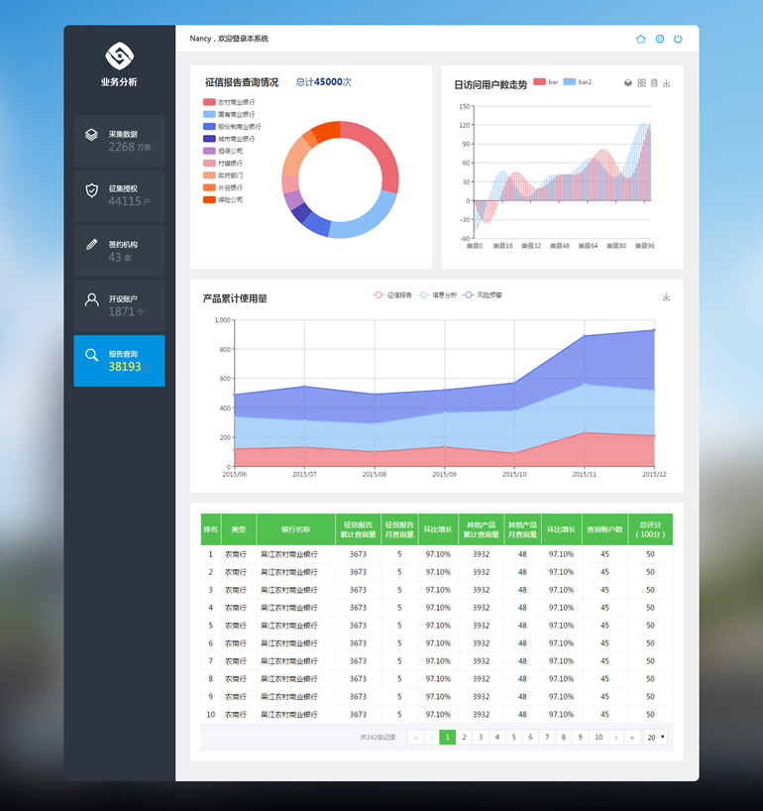This screenshot has width=763, height=811.
Task: Select the 采集数据 sidebar item
Action: coord(119,140)
